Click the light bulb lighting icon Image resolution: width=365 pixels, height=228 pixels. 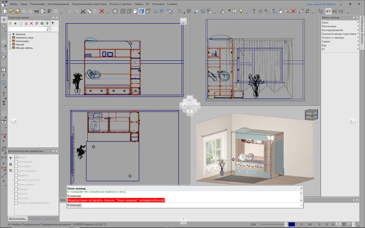click(x=241, y=11)
